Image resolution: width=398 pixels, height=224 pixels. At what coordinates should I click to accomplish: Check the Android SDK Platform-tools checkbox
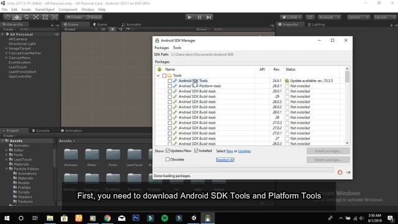170,86
